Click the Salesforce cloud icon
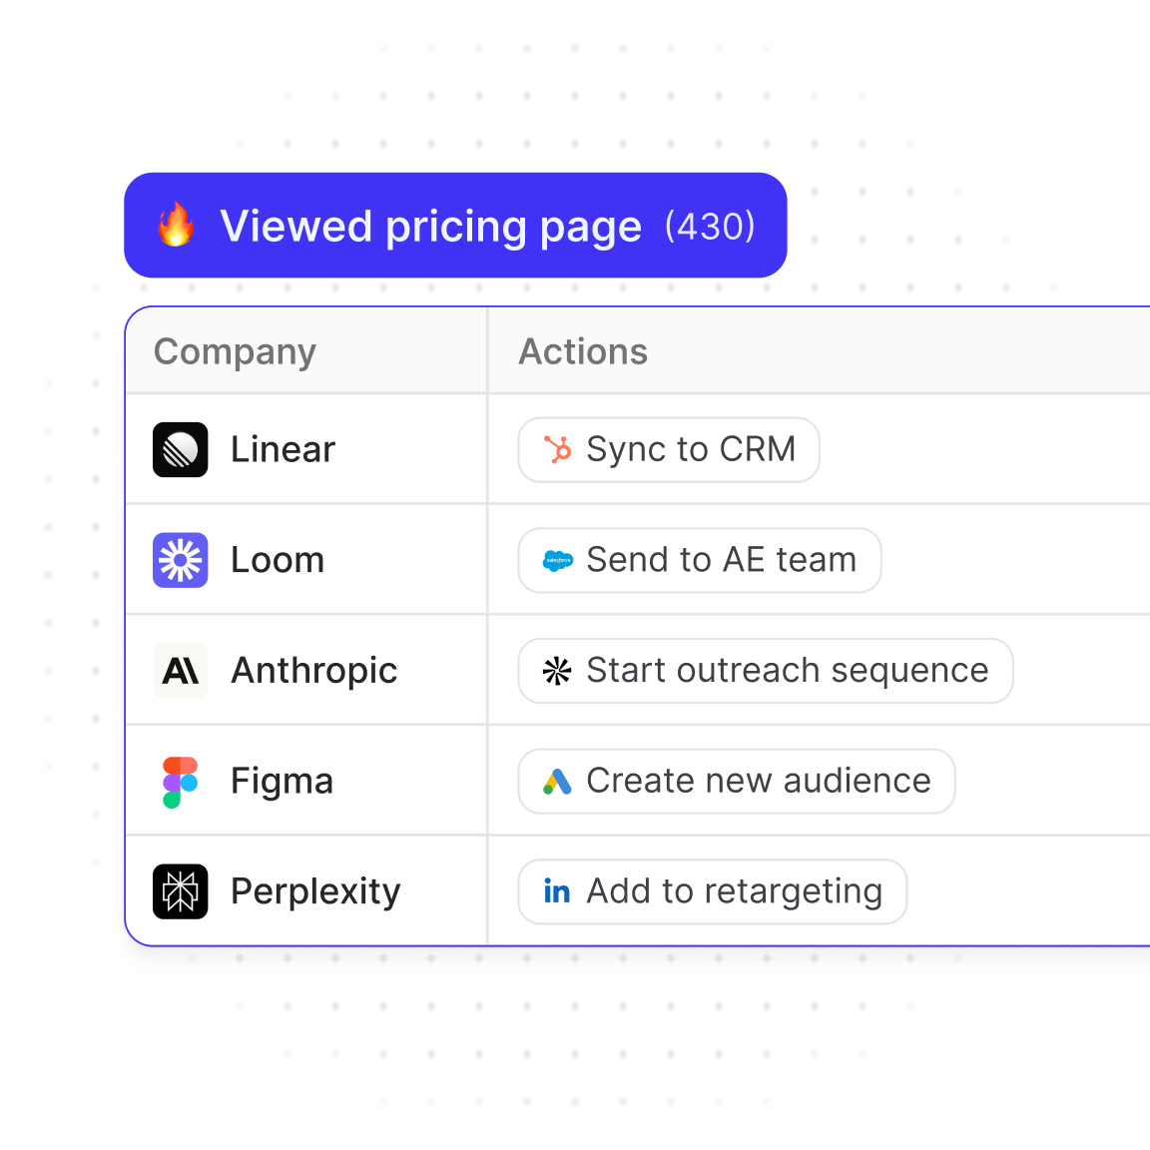This screenshot has height=1150, width=1150. [557, 561]
